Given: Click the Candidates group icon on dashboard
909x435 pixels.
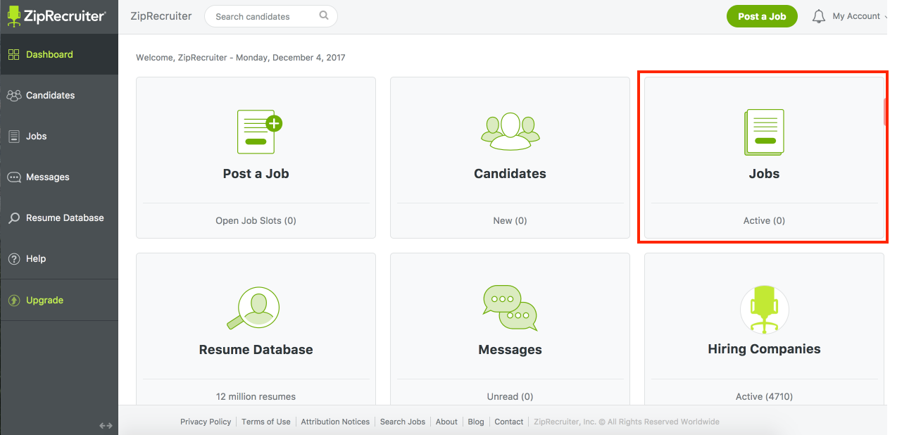Looking at the screenshot, I should click(x=510, y=132).
